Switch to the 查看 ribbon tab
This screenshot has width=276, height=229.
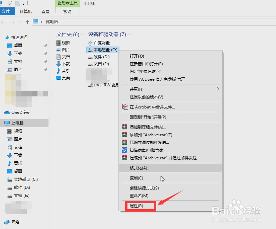[45, 11]
